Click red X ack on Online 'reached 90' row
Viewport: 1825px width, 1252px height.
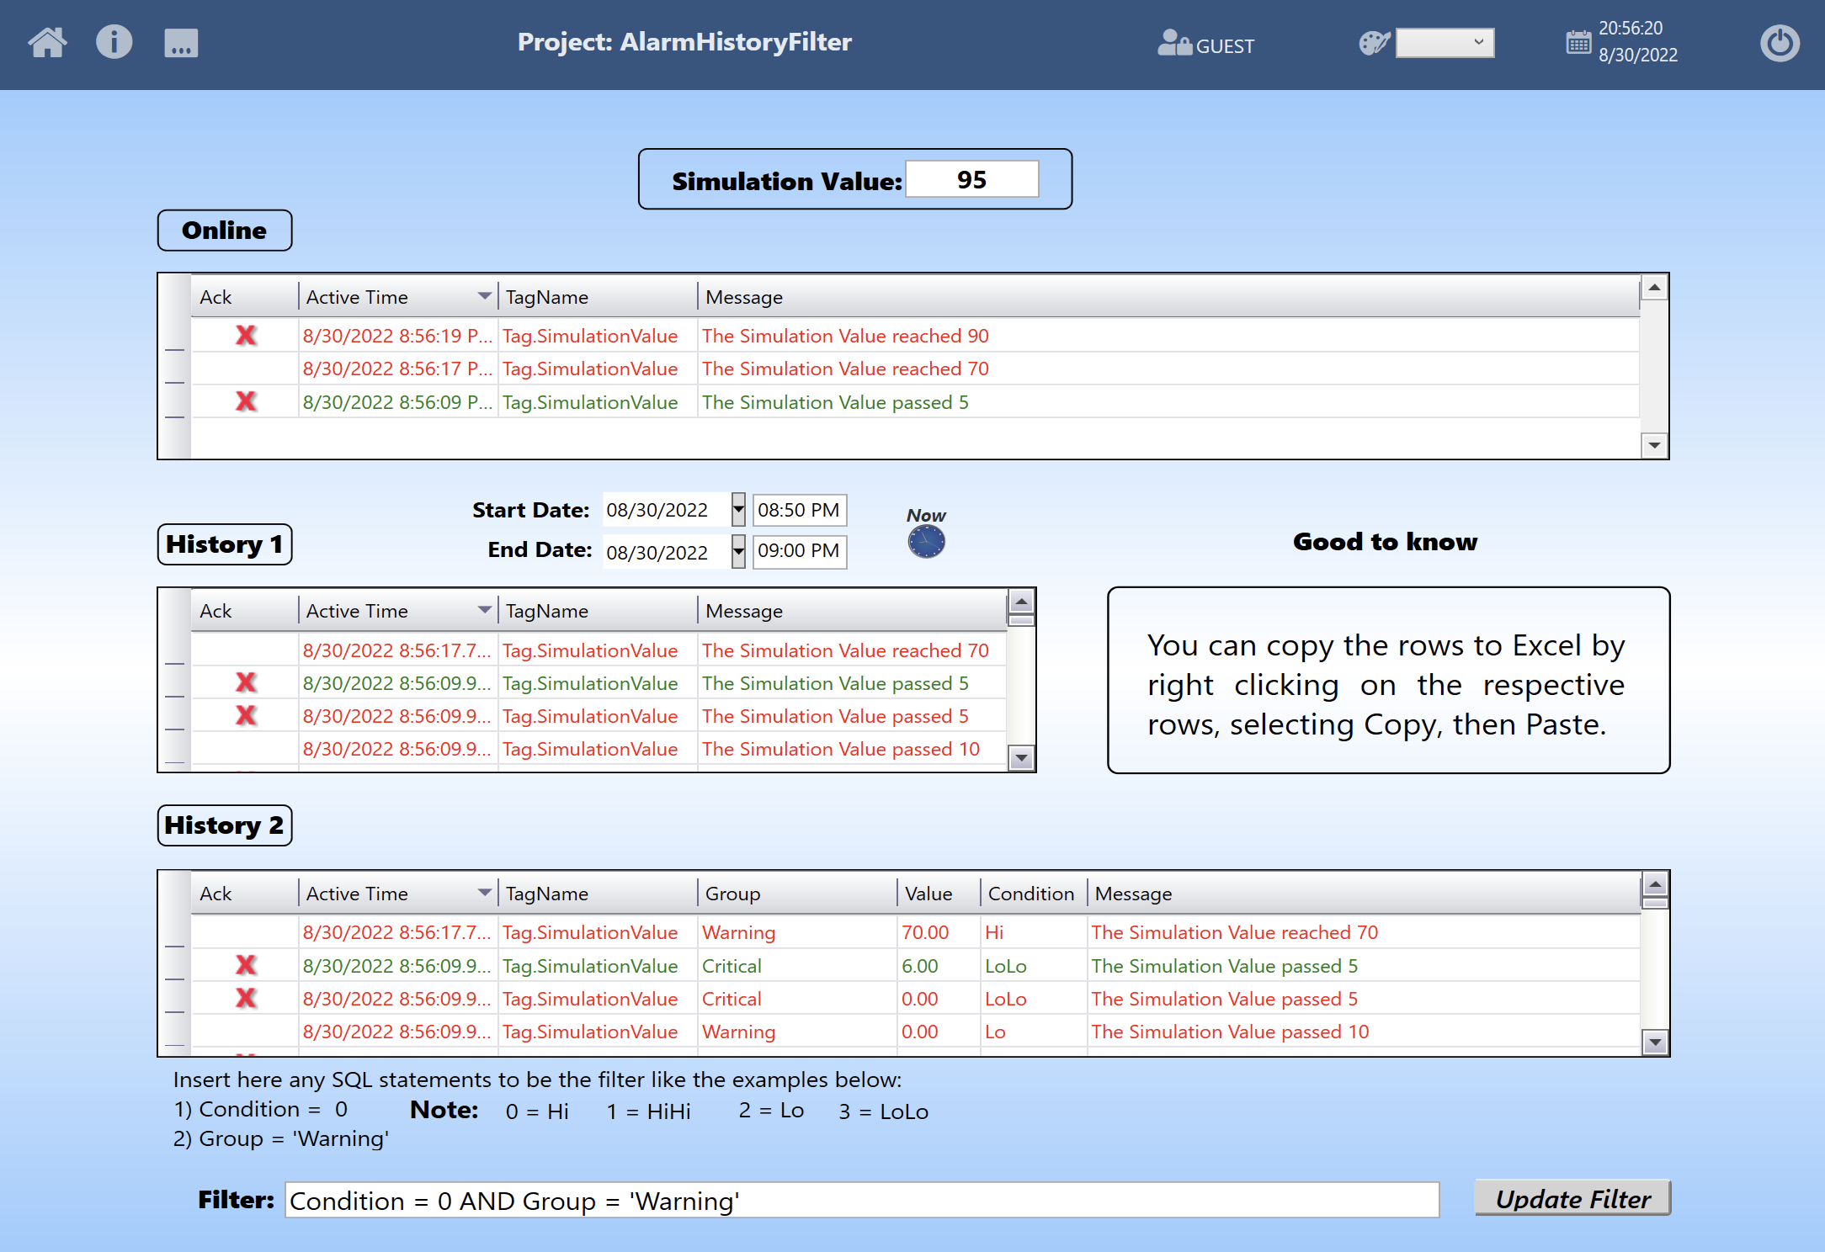246,336
